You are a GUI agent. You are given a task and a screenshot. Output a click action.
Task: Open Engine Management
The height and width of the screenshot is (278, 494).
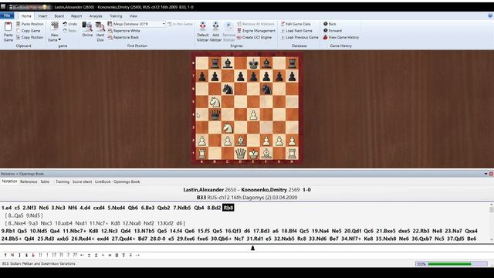point(256,31)
